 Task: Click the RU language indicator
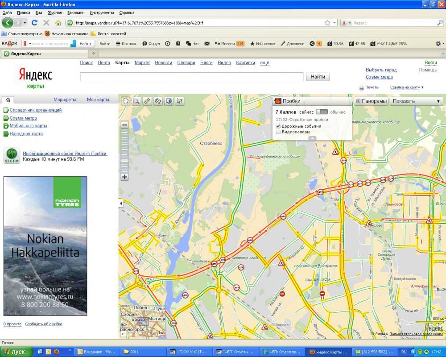coord(404,352)
